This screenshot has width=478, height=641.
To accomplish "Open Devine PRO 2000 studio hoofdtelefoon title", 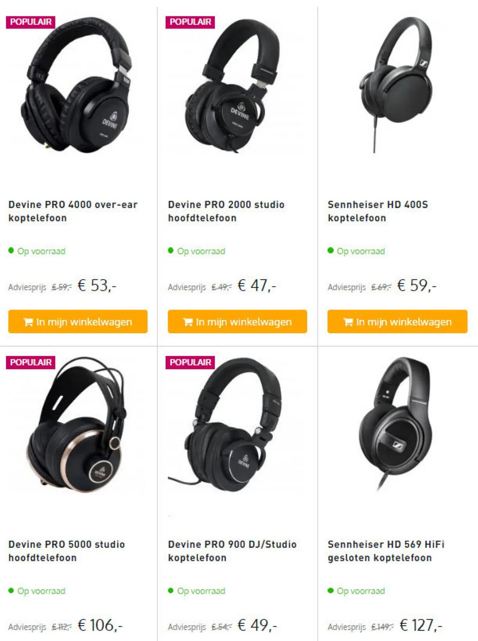I will [226, 211].
